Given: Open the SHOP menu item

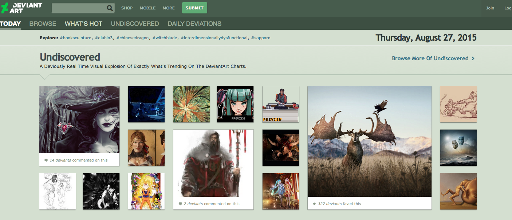Looking at the screenshot, I should click(x=127, y=8).
